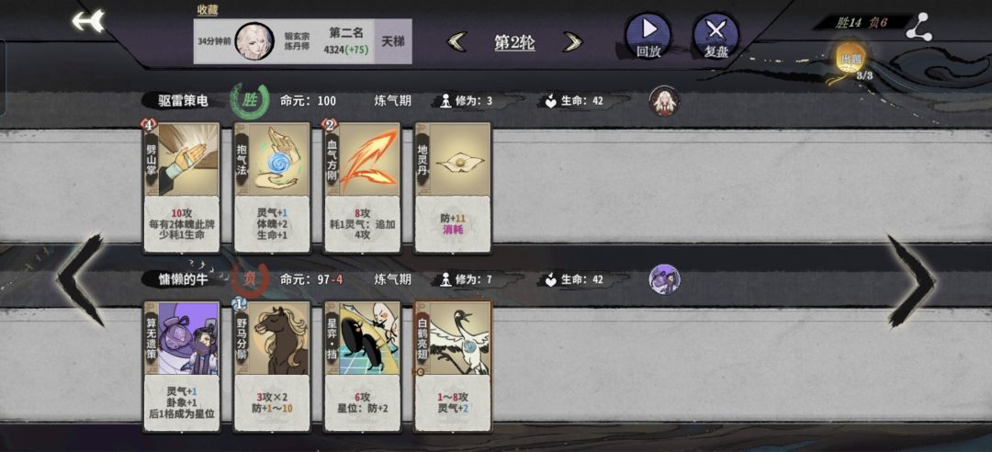Open the 复盘 crossed-swords review
992x452 pixels.
[x=716, y=36]
